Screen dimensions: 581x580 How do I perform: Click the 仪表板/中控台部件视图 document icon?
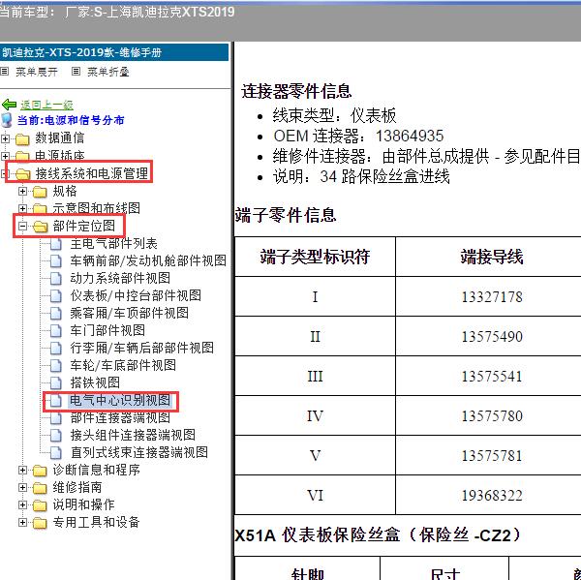tap(56, 296)
